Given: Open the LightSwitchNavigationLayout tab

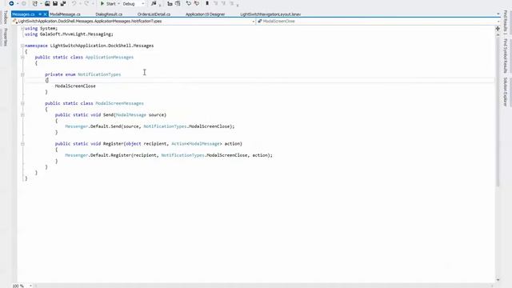Looking at the screenshot, I should tap(270, 14).
